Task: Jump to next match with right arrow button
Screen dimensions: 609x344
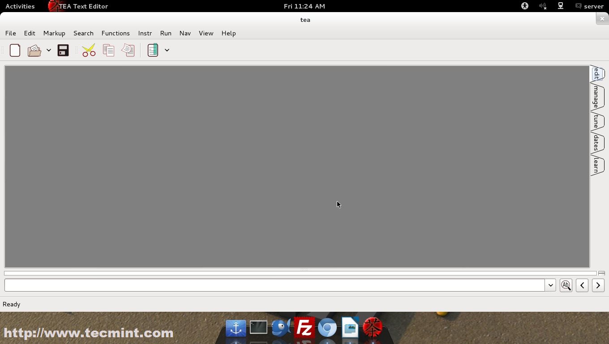Action: [x=598, y=285]
